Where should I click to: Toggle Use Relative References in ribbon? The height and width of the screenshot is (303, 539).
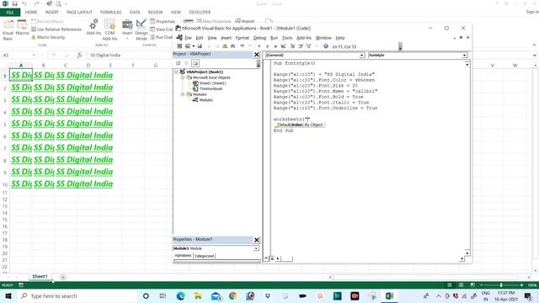[56, 29]
